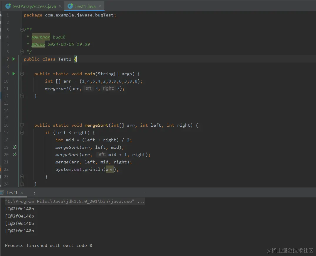Screen dimensions: 316x256
Task: Run class Test1 from line 7 gutter arrow
Action: click(x=14, y=59)
